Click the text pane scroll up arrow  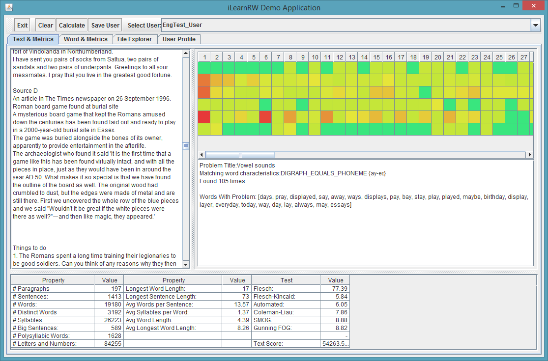[186, 54]
